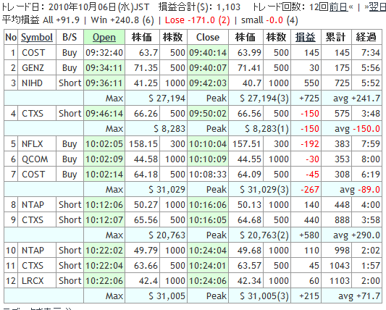
Task: Sort the table by Symbol header
Action: [37, 37]
